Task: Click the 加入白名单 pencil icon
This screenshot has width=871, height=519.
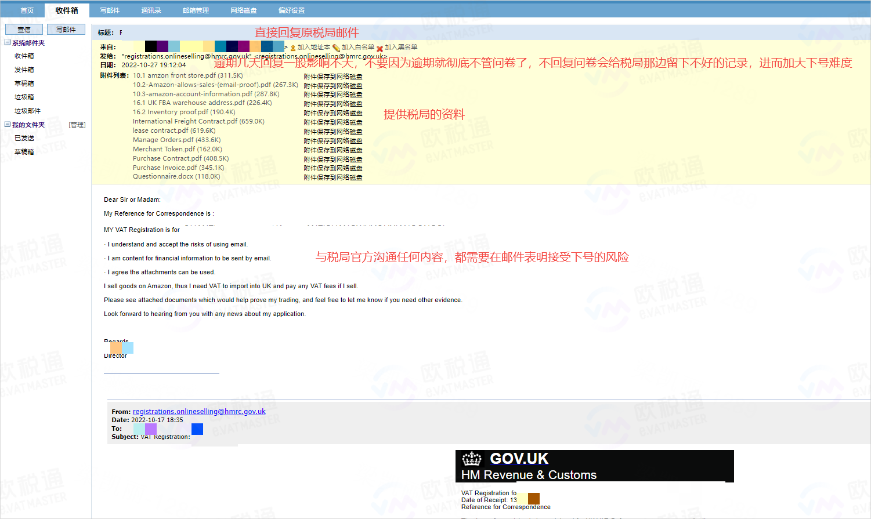Action: coord(336,48)
